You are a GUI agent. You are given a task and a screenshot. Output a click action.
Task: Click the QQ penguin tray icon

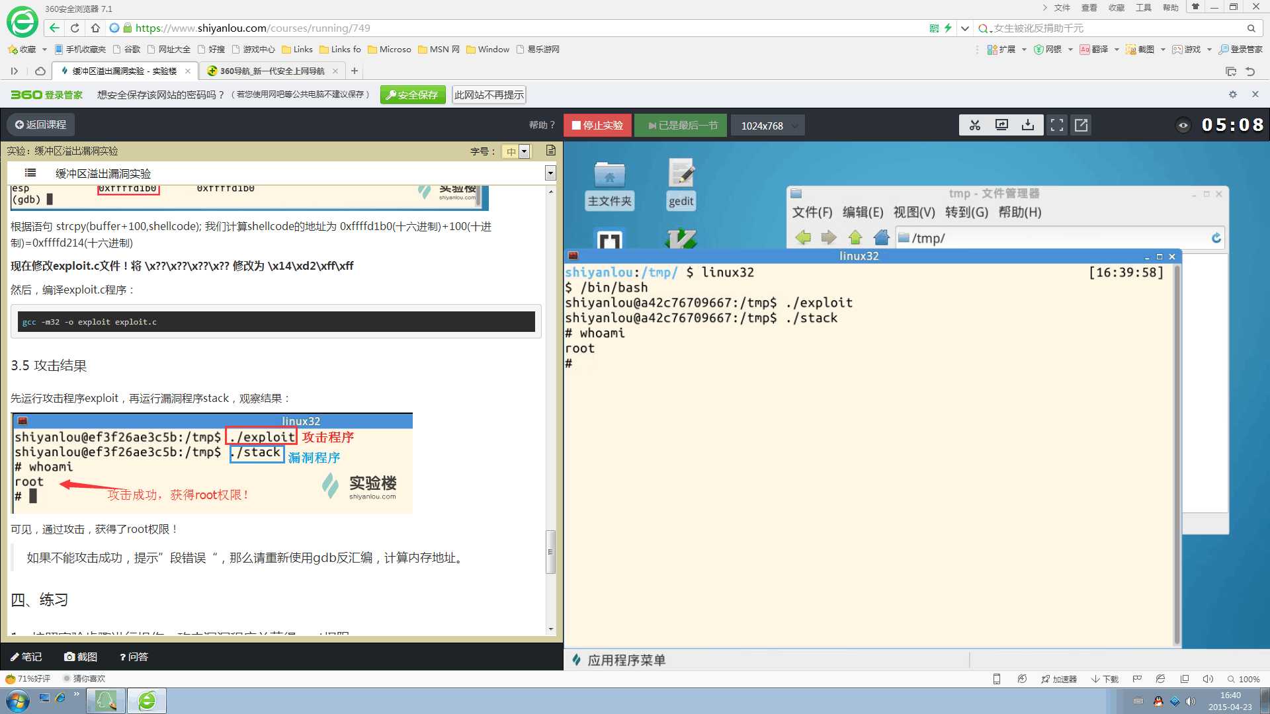(1158, 701)
